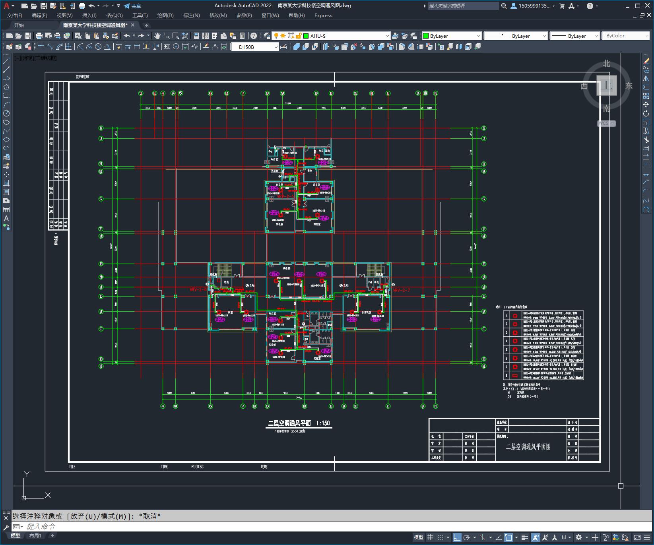Image resolution: width=654 pixels, height=545 pixels.
Task: Toggle grid display in status bar
Action: click(430, 537)
